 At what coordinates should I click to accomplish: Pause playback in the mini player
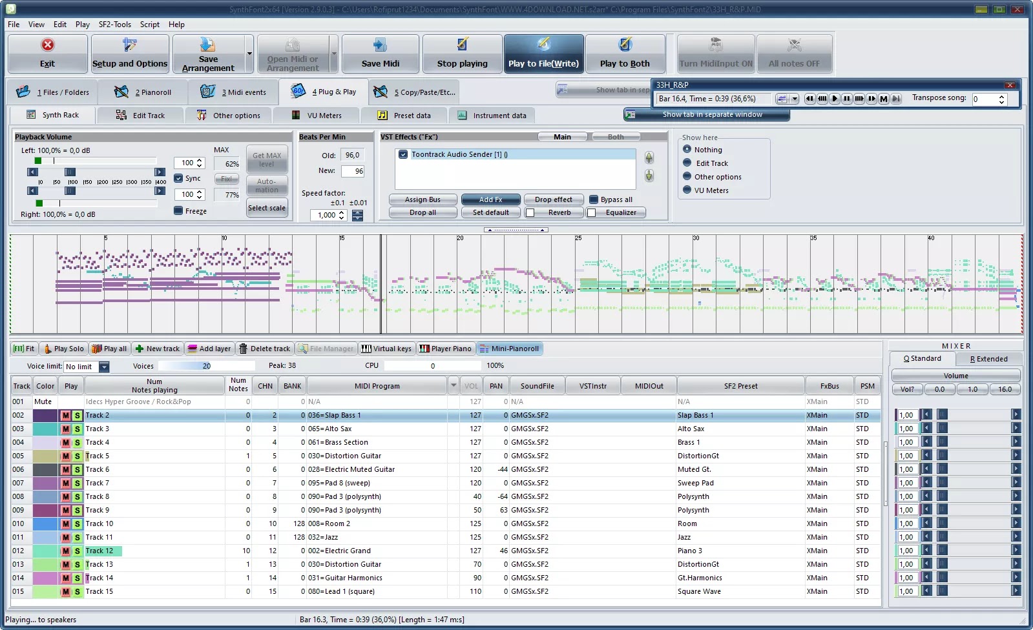tap(846, 99)
